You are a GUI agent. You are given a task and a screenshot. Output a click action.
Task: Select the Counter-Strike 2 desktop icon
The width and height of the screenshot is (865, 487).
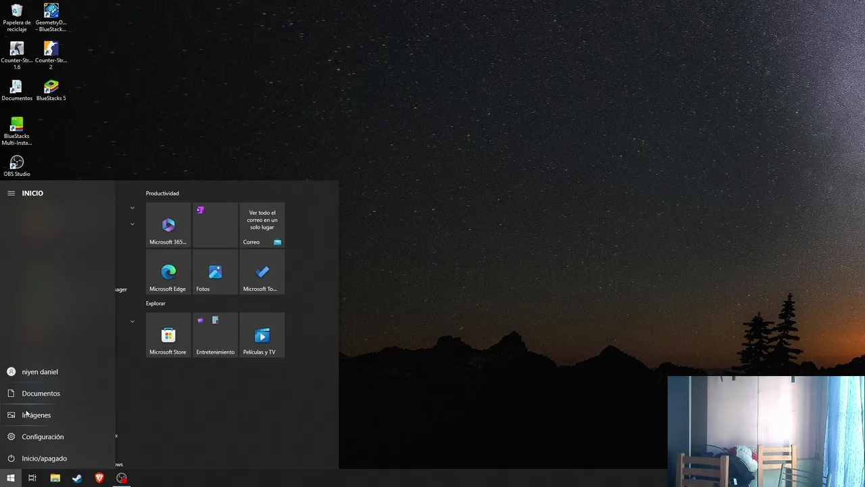(x=51, y=55)
